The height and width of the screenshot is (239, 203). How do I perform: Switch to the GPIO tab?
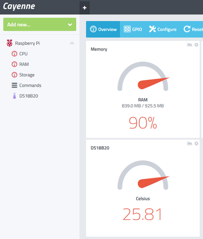point(133,29)
